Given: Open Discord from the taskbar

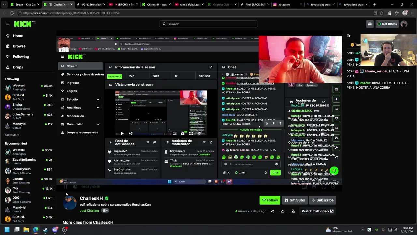Looking at the screenshot, I should tap(55, 230).
